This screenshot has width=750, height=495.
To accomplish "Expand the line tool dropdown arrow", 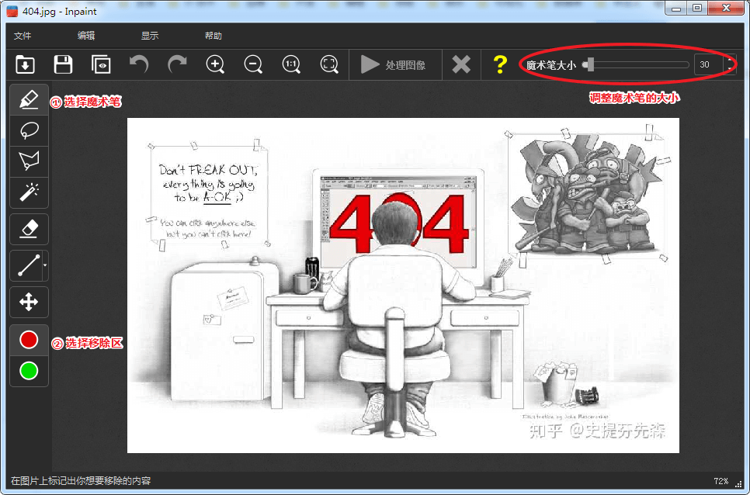I will coord(46,265).
